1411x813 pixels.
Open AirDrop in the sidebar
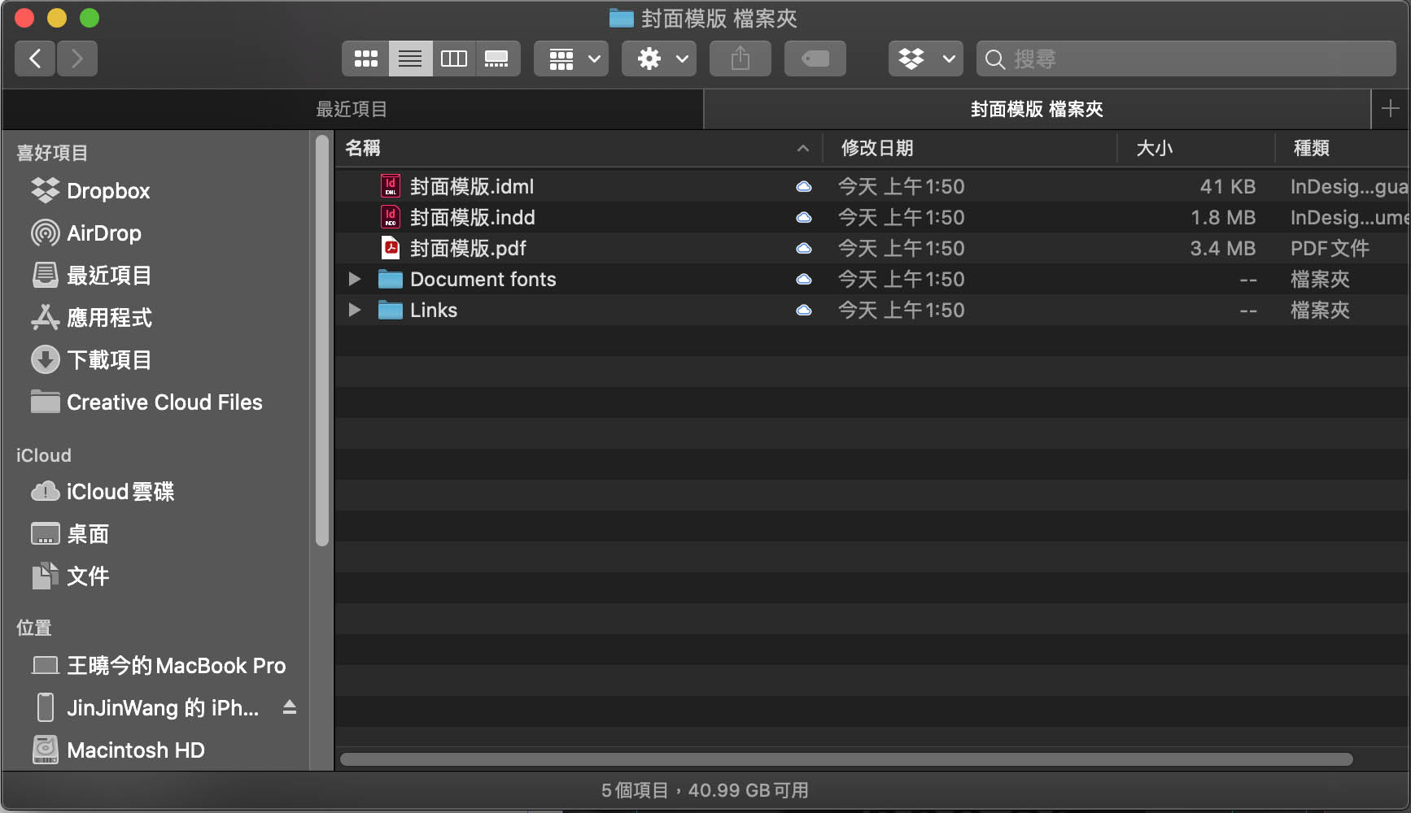(103, 233)
